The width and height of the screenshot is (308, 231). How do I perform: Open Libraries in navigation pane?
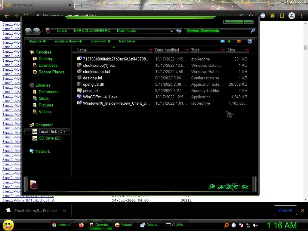coord(43,85)
